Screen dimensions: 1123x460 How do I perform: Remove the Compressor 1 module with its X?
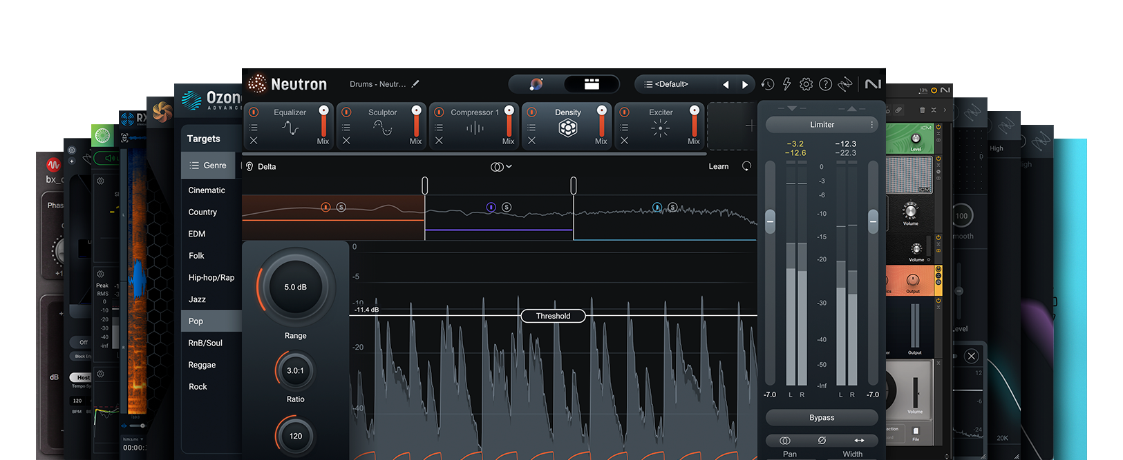439,141
